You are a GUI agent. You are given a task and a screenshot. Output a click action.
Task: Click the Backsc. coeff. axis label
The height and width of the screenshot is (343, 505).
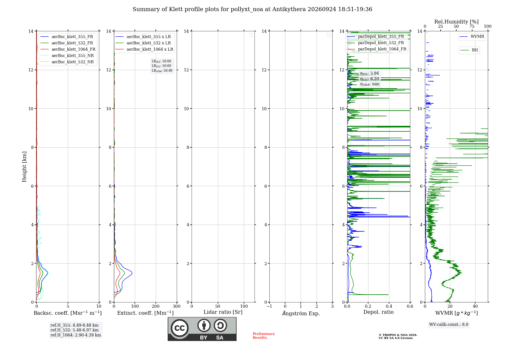[x=68, y=313]
